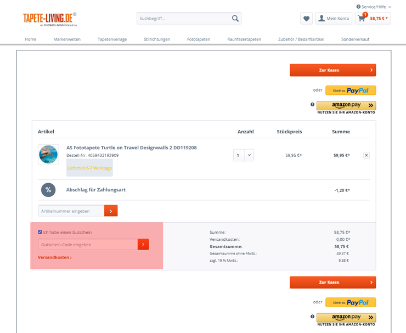Go to Home menu
Viewport: 406px width, 333px height.
(31, 39)
